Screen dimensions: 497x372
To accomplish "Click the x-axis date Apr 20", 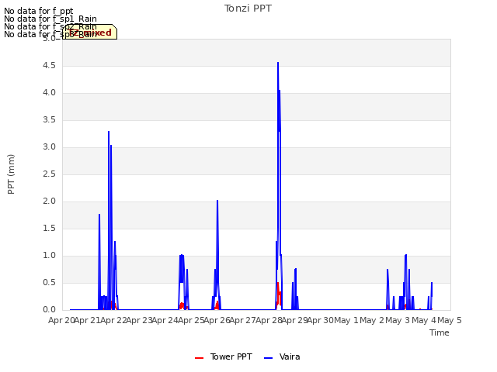I will pos(61,320).
